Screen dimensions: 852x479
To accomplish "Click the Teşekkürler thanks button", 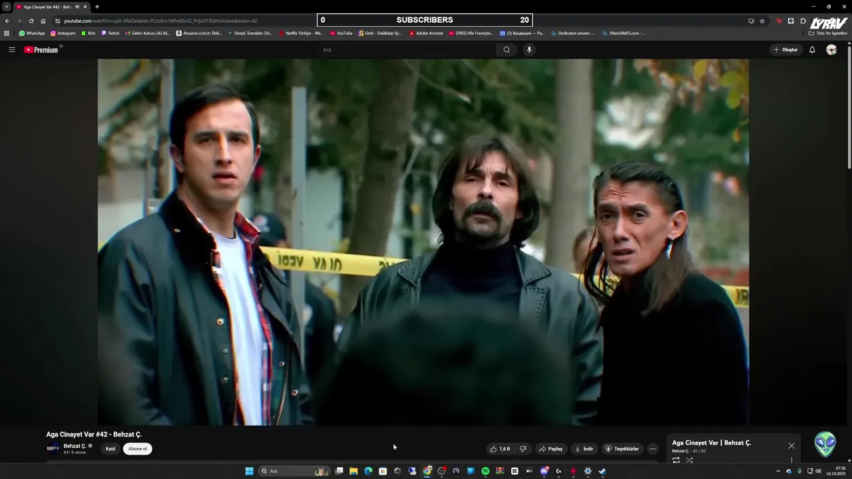I will coord(622,449).
